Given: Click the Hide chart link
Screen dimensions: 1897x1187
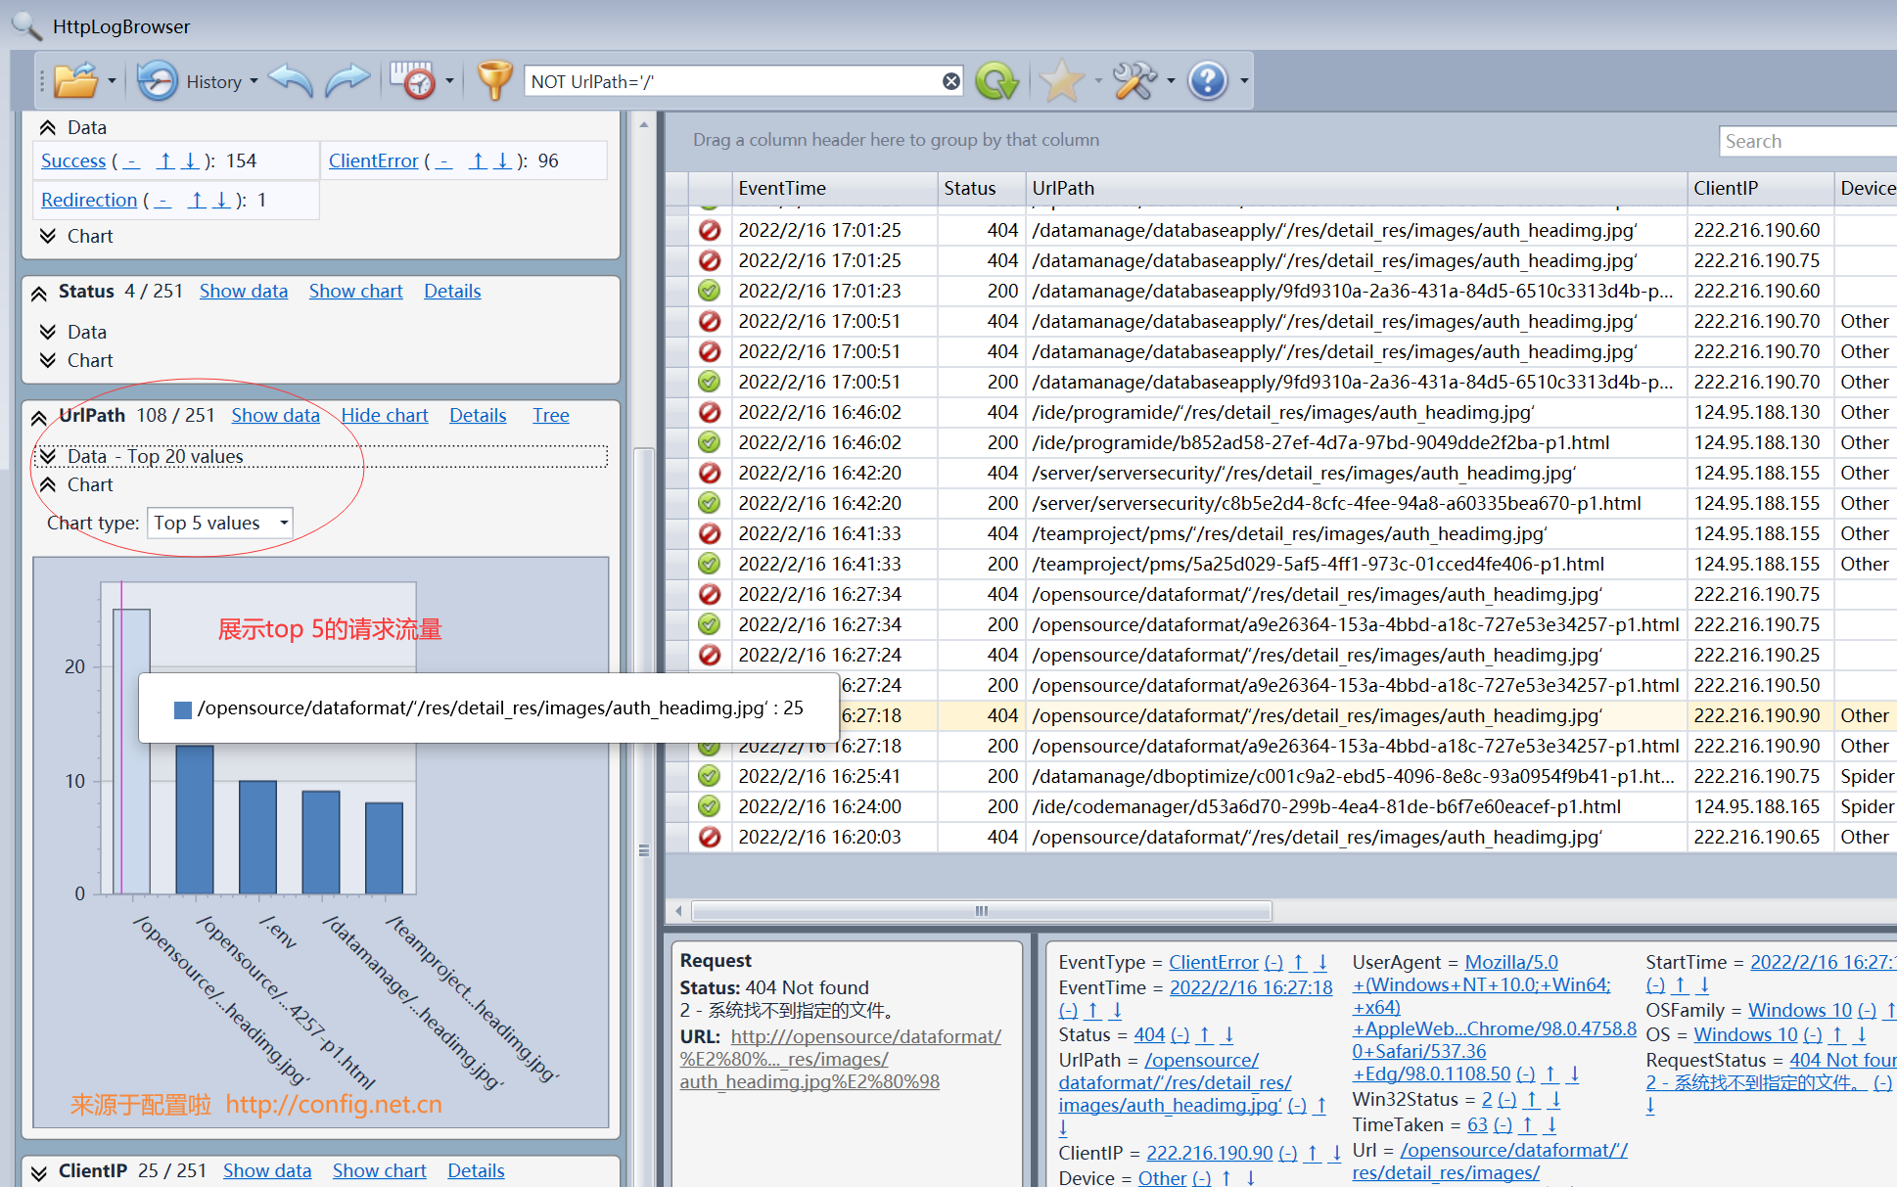Looking at the screenshot, I should (x=384, y=415).
